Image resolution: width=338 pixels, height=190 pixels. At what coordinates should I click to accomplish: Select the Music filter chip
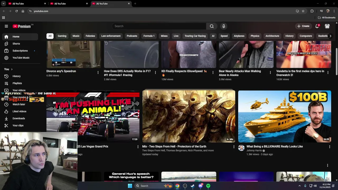point(76,36)
